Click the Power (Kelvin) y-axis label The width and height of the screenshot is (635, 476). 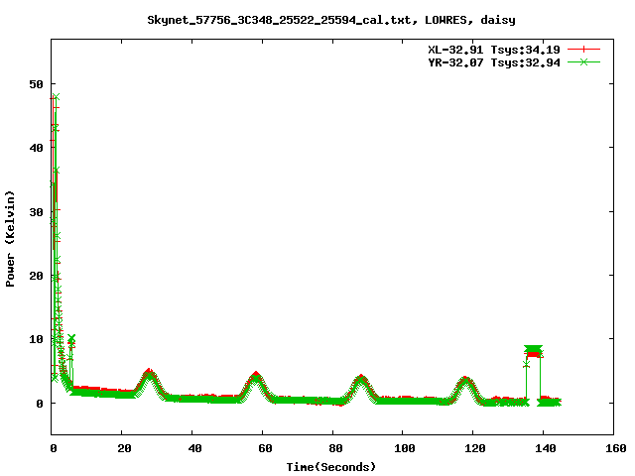coord(10,239)
